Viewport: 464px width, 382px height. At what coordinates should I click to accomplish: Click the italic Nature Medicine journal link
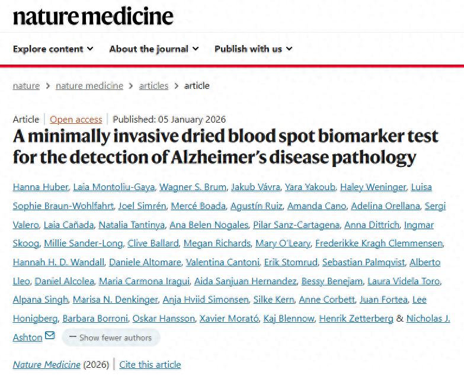click(46, 365)
